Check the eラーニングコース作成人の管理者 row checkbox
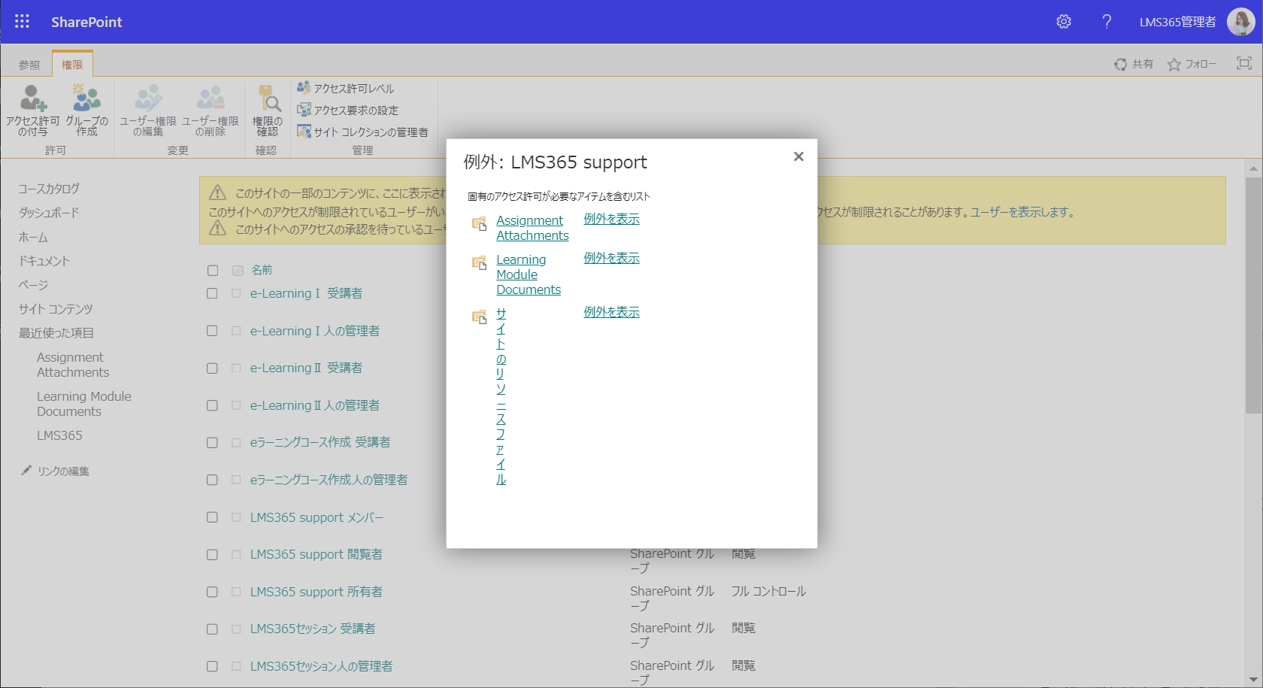 pyautogui.click(x=213, y=480)
